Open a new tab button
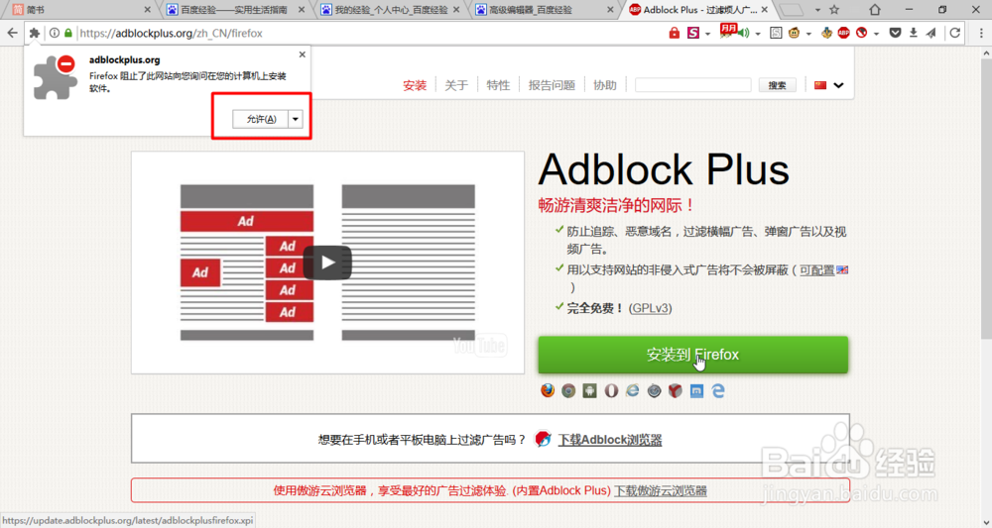Viewport: 992px width, 528px height. click(x=791, y=10)
